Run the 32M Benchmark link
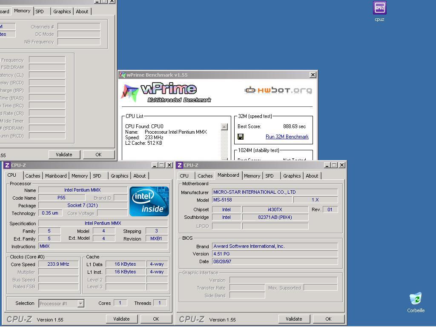The height and width of the screenshot is (327, 436). 287,137
